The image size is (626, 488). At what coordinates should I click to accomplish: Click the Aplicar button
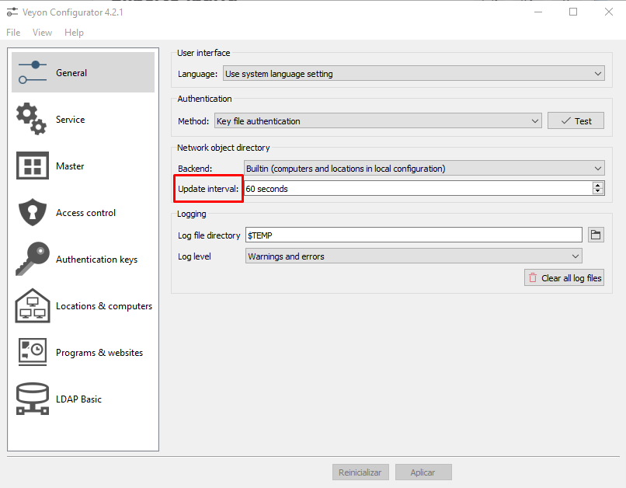pos(423,472)
